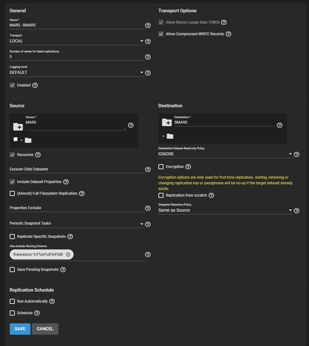Open help for Snapshot Retention Policy
Image resolution: width=309 pixels, height=346 pixels.
click(x=297, y=211)
